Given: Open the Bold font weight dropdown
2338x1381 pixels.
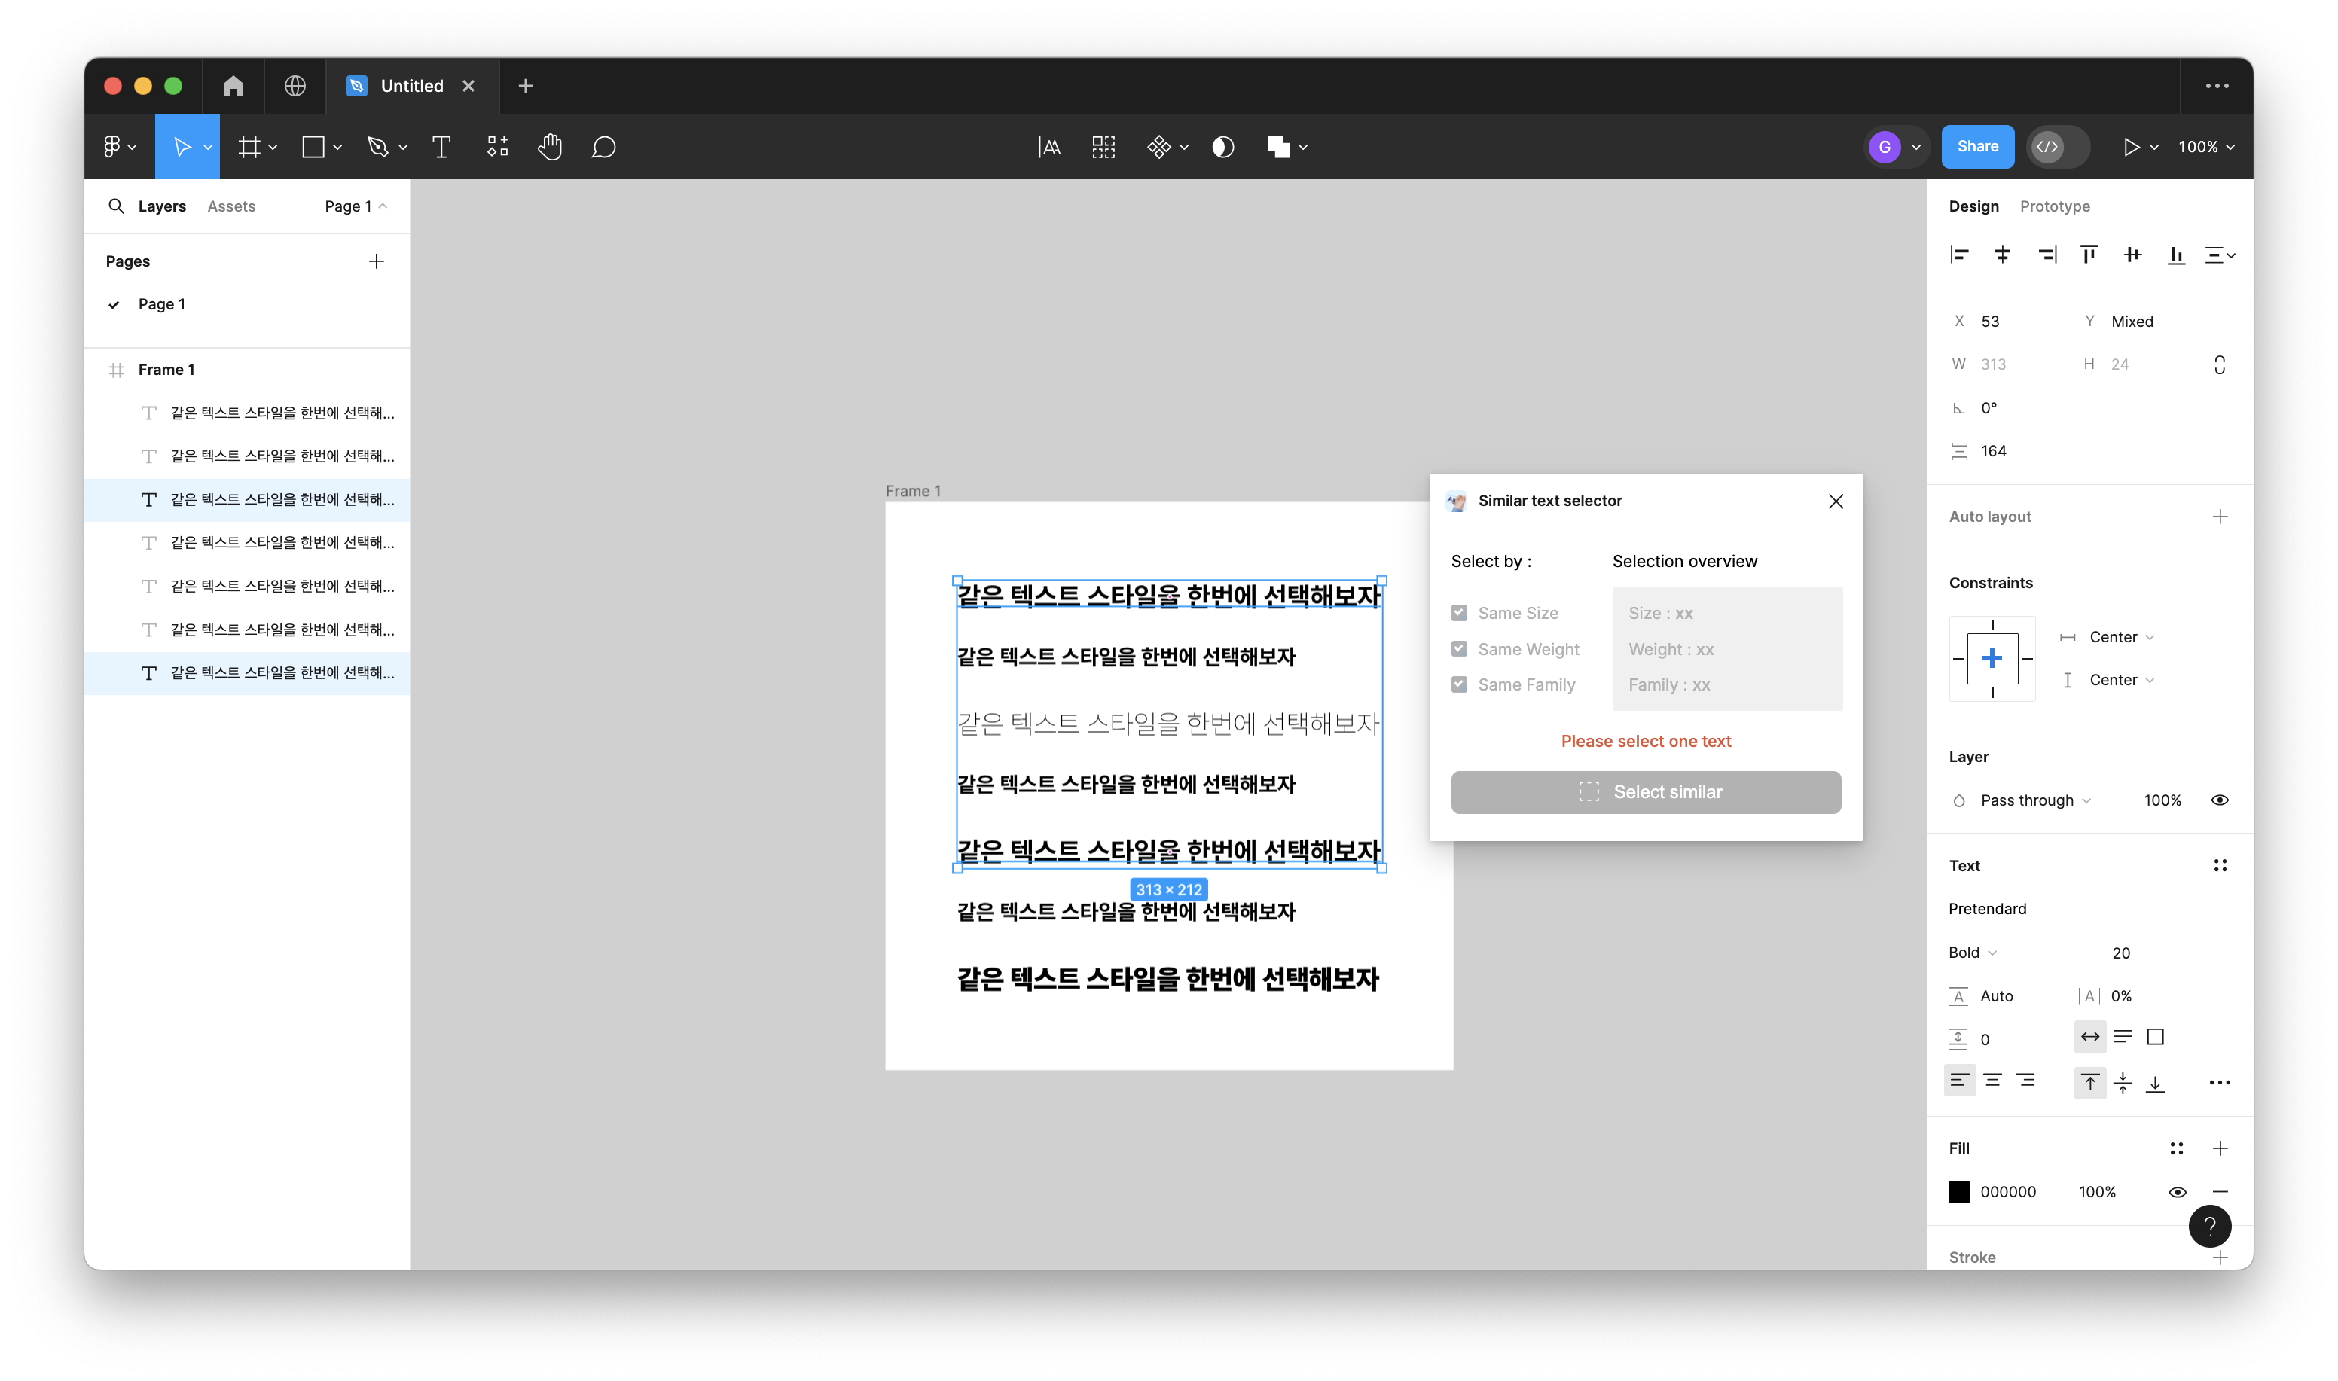Looking at the screenshot, I should (x=1972, y=953).
